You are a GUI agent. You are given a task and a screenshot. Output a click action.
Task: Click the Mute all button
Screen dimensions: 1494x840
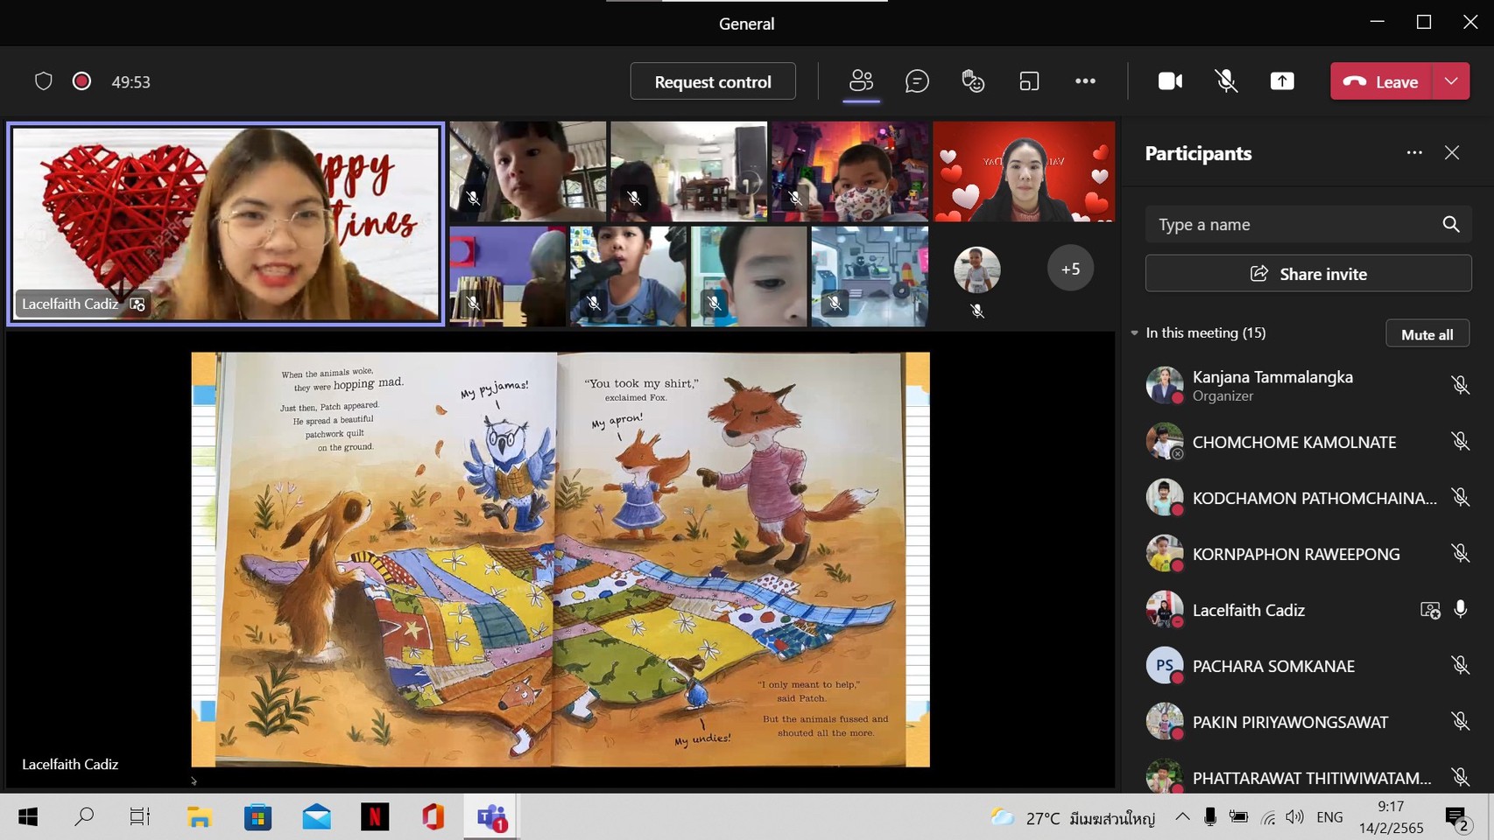(1427, 334)
